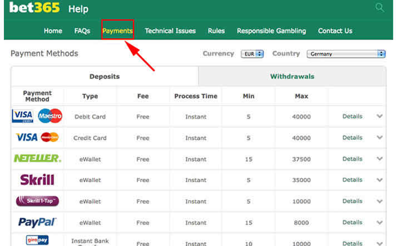Click the Skrill logo
397x246 pixels.
click(37, 180)
